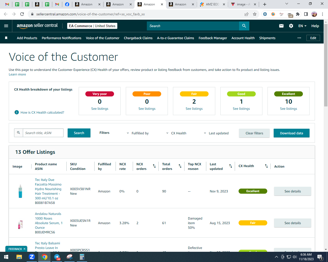Open the settings gear icon

click(291, 26)
